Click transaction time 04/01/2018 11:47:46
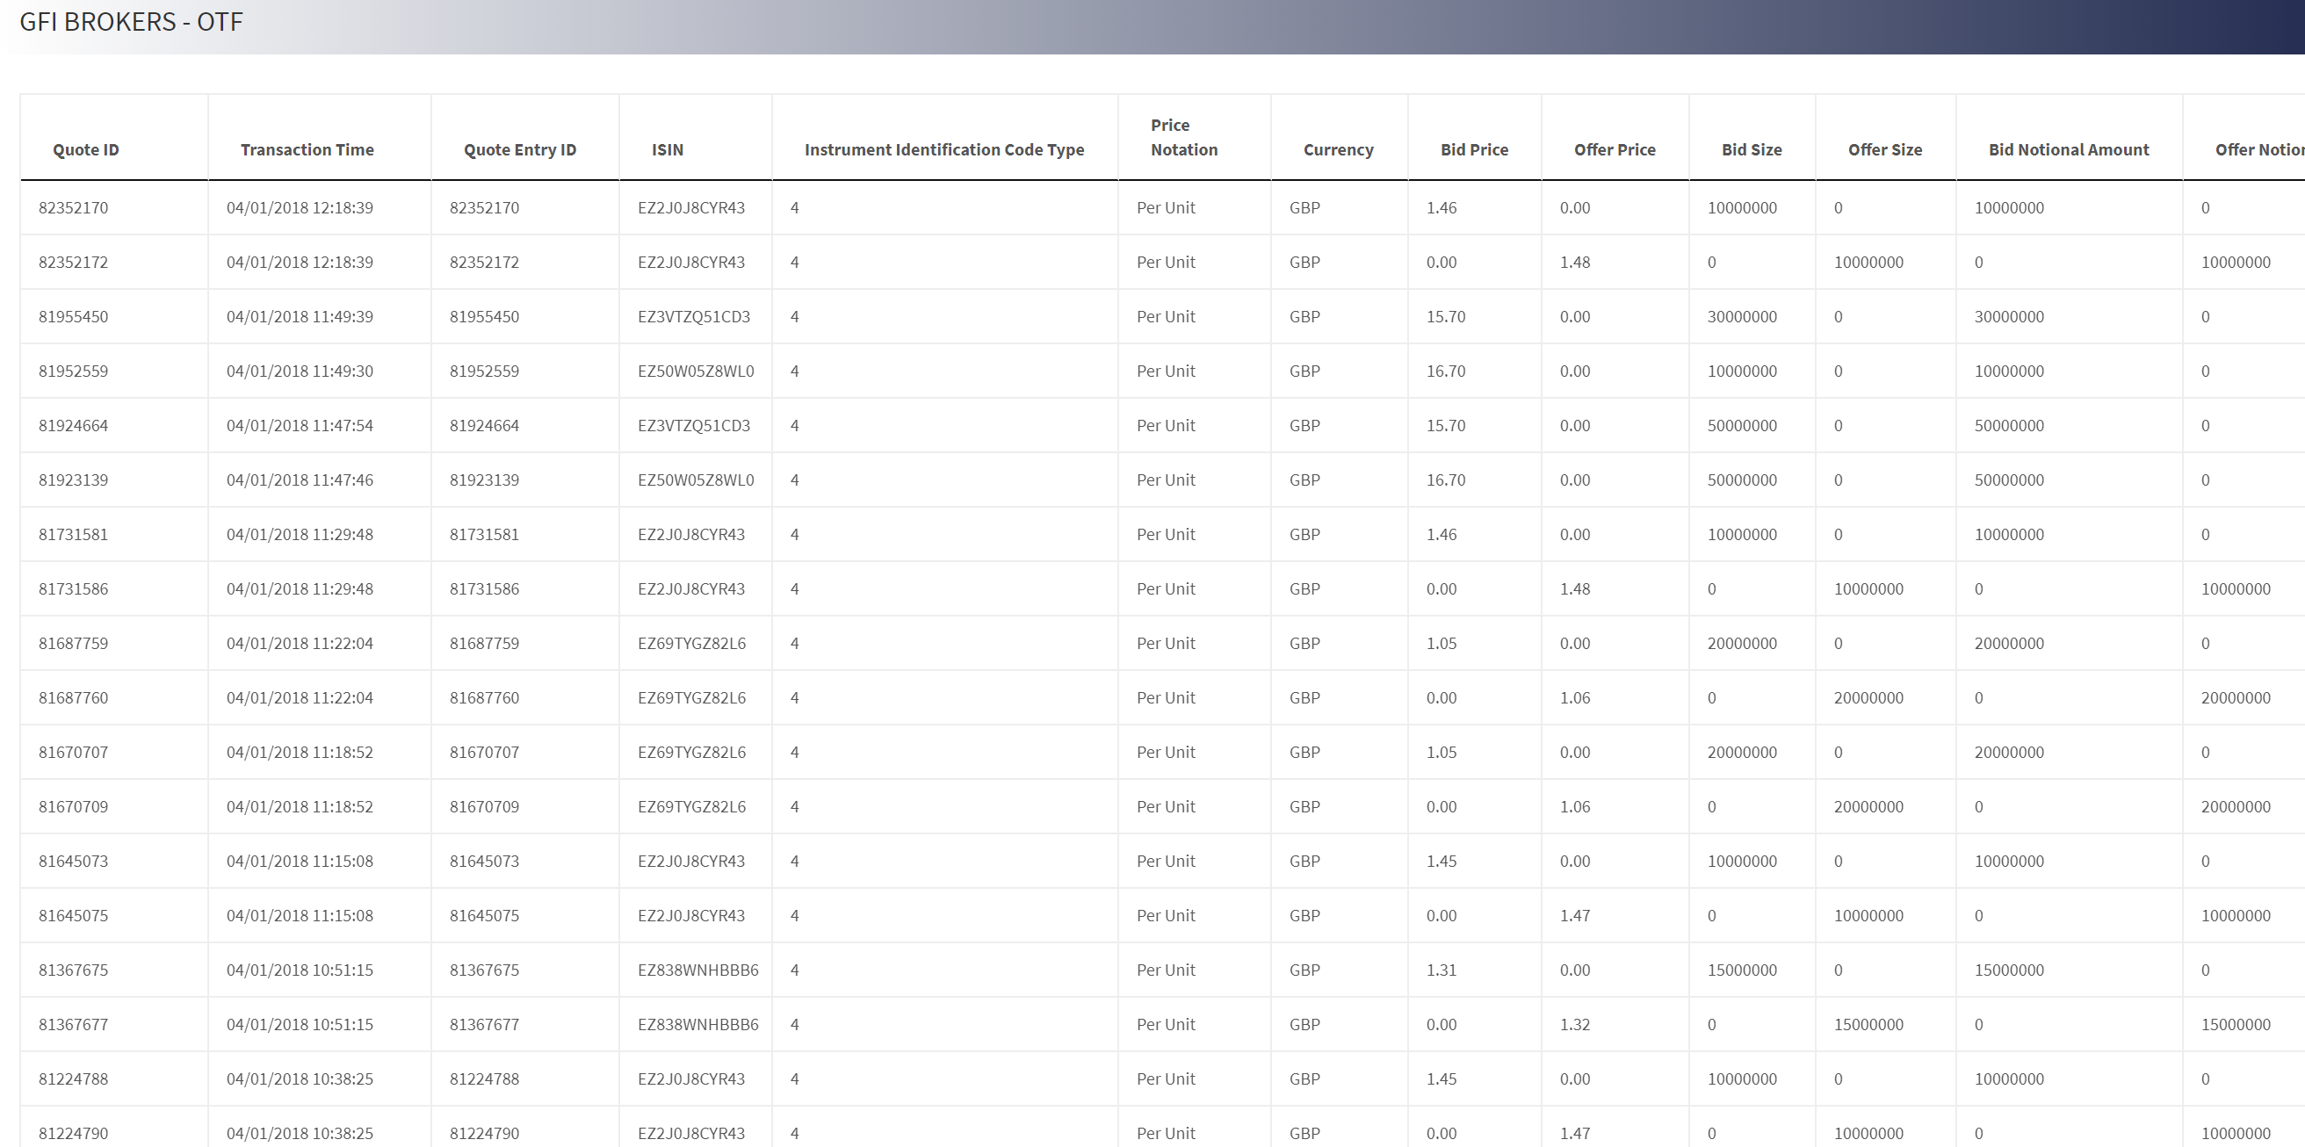The height and width of the screenshot is (1147, 2305). click(300, 480)
